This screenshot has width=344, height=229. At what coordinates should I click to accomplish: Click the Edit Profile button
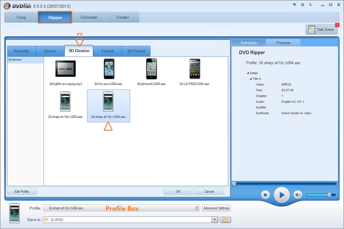coord(22,192)
